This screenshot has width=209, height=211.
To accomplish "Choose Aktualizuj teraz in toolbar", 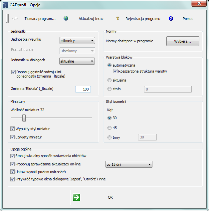I will click(x=91, y=19).
